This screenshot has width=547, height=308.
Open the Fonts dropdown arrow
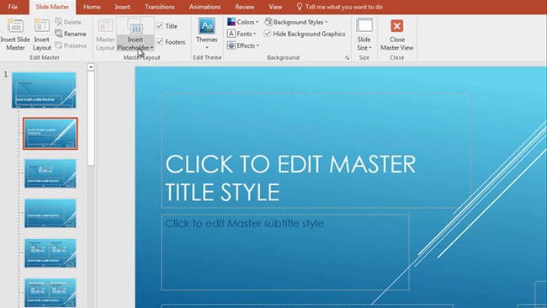pos(254,35)
